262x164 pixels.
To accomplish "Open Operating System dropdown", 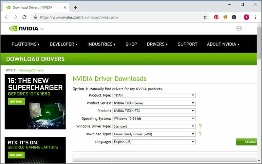I will 154,119.
